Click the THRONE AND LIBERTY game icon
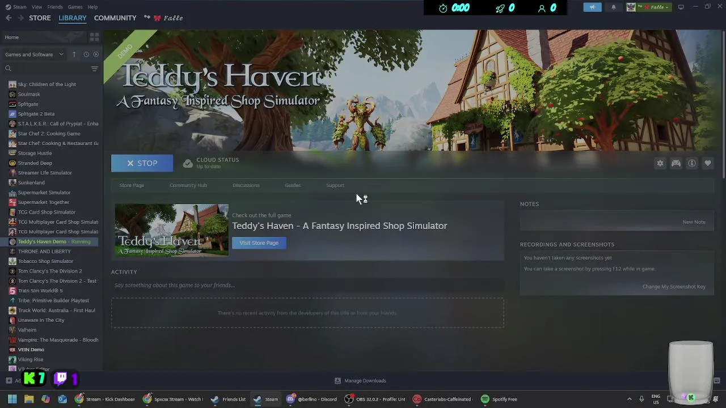Viewport: 726px width, 408px height. 12,252
